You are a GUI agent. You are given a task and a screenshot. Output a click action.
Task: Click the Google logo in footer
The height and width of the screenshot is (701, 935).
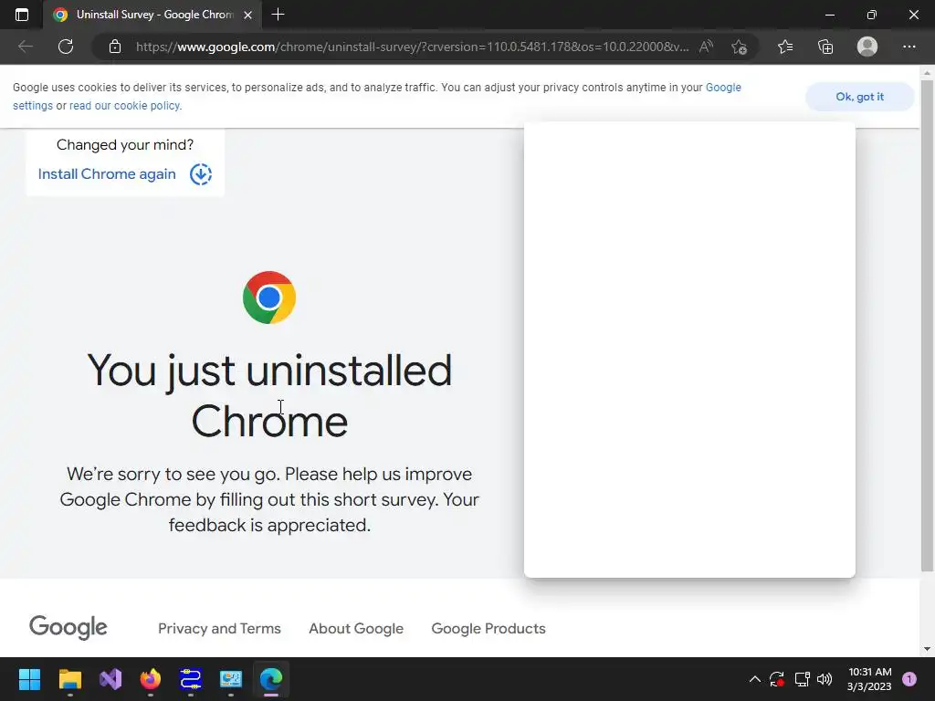[68, 627]
